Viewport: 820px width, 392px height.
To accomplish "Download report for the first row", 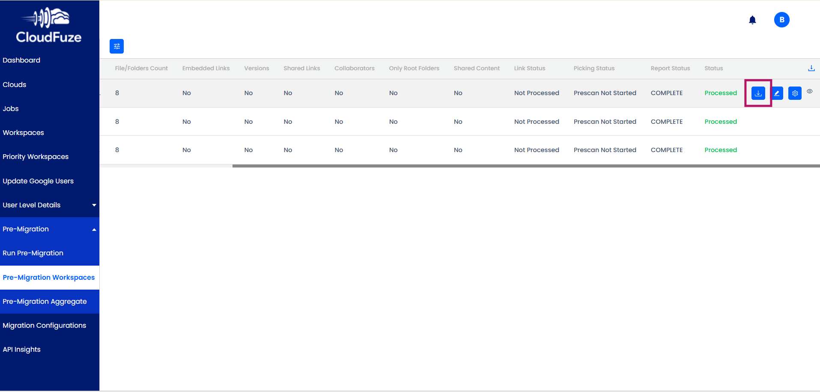I will (758, 93).
